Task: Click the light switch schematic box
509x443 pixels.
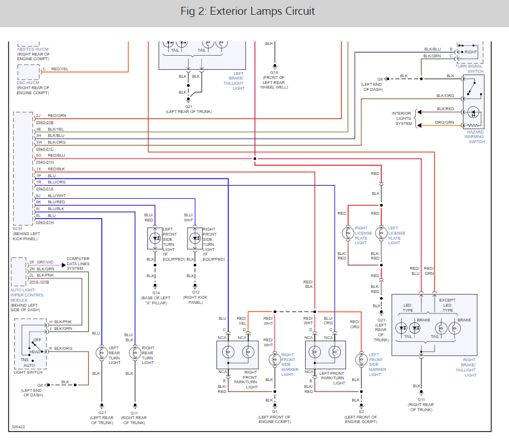Action: (31, 344)
